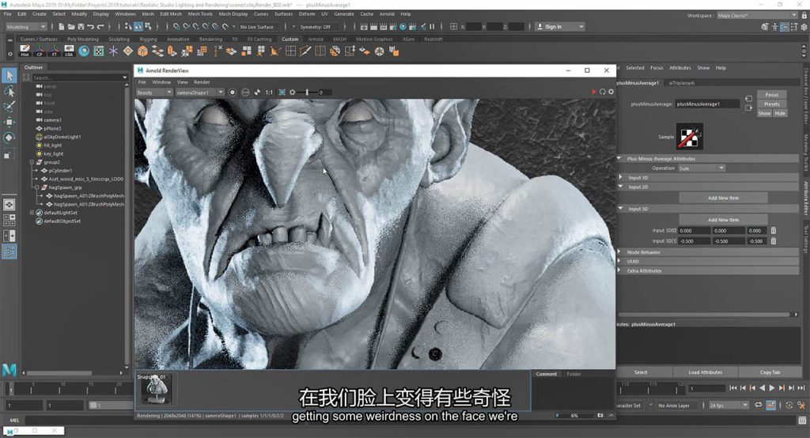
Task: Click Add New Item under Input 2D
Action: click(723, 198)
